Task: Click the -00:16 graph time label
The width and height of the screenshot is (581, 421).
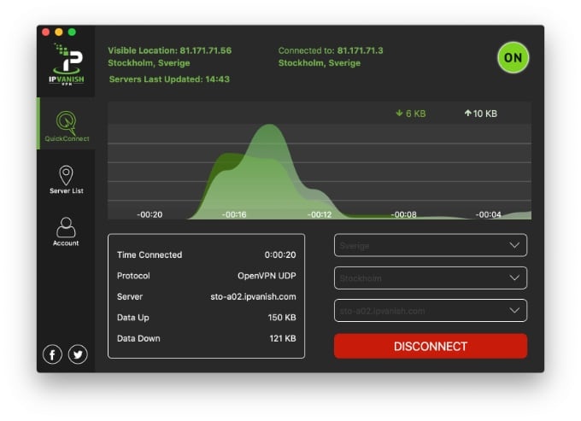Action: click(234, 214)
